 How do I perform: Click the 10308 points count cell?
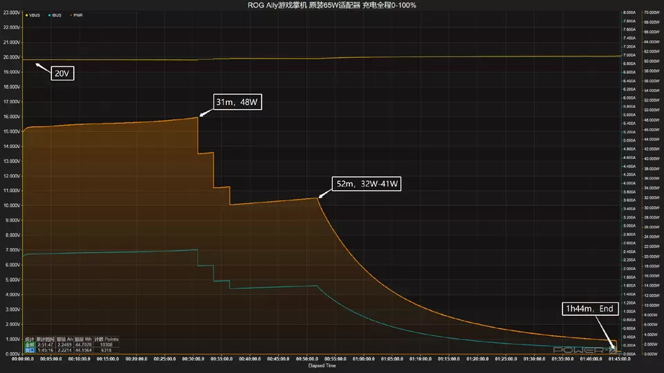pyautogui.click(x=106, y=345)
